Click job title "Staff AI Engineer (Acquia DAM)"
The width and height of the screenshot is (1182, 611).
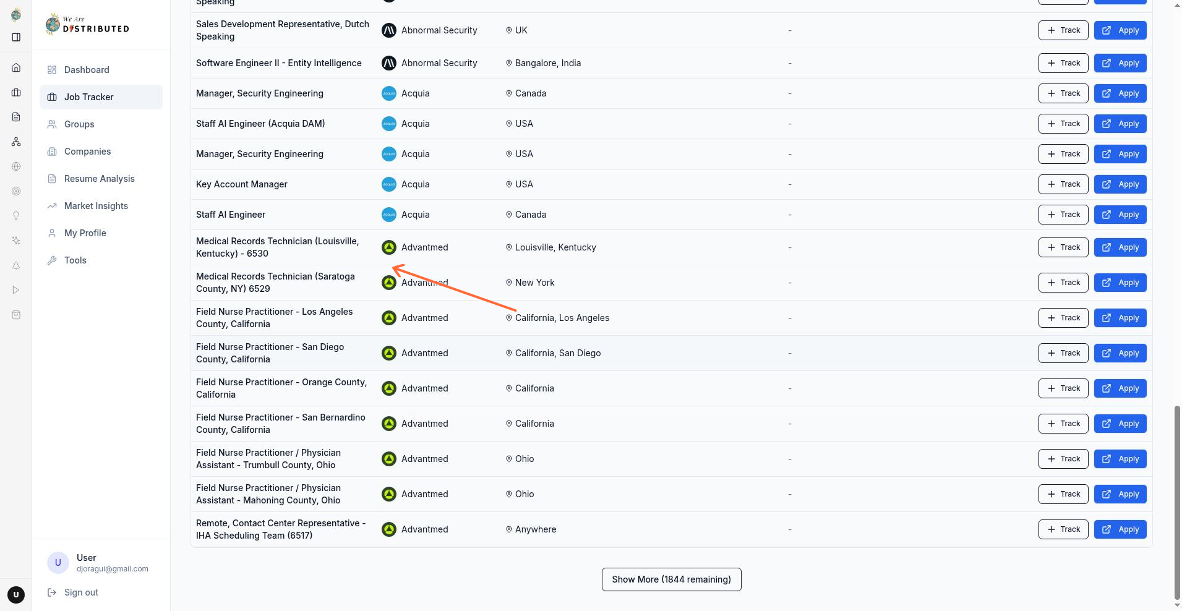pos(260,124)
